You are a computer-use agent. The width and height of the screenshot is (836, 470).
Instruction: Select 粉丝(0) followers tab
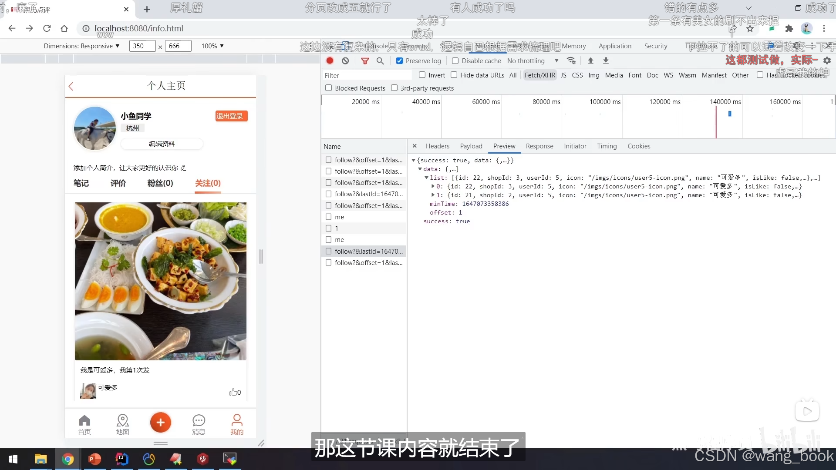click(x=160, y=183)
